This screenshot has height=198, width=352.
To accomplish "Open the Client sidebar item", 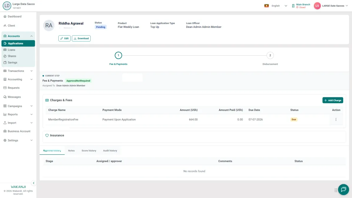I will (11, 26).
